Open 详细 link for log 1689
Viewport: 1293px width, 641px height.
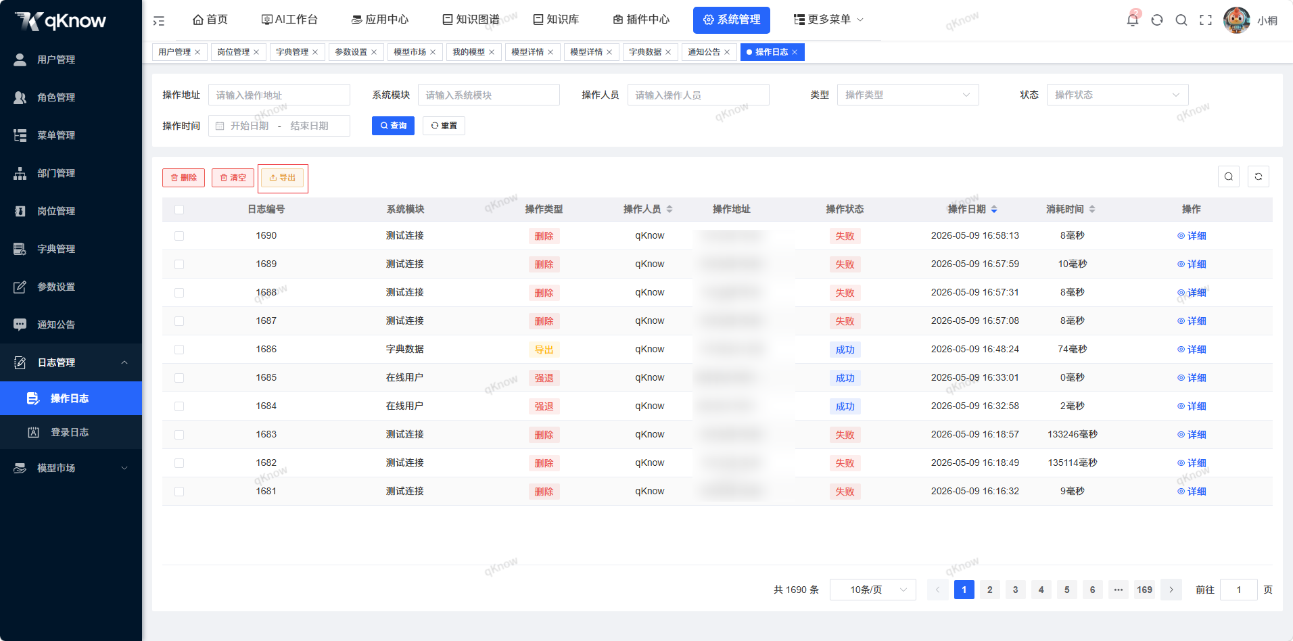pyautogui.click(x=1192, y=264)
